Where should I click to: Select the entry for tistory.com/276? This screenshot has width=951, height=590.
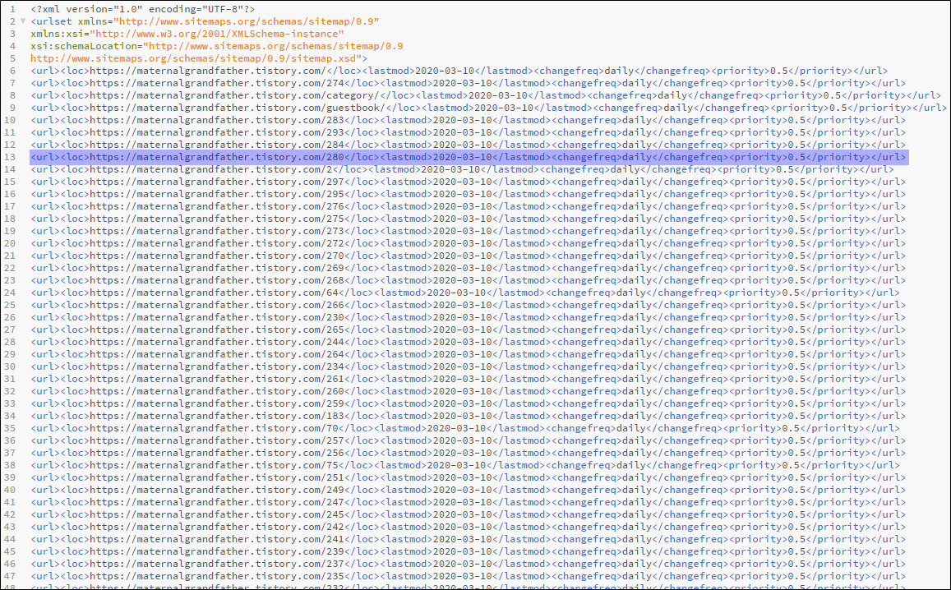pyautogui.click(x=469, y=206)
